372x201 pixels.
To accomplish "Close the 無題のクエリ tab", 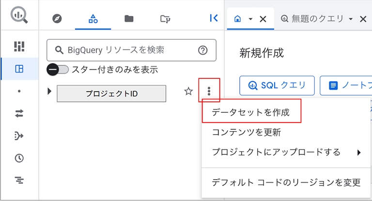I will coord(363,19).
